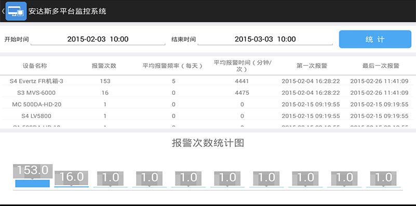This screenshot has height=206, width=416.
Task: Click the 设备名称 column header
Action: 35,66
